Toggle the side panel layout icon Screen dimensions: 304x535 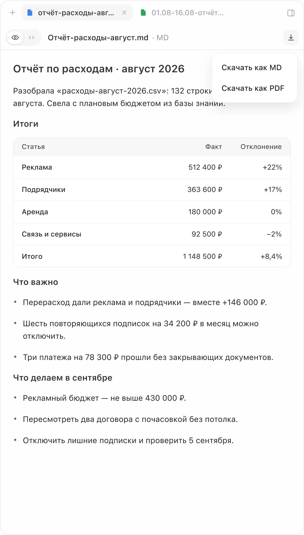click(x=291, y=13)
